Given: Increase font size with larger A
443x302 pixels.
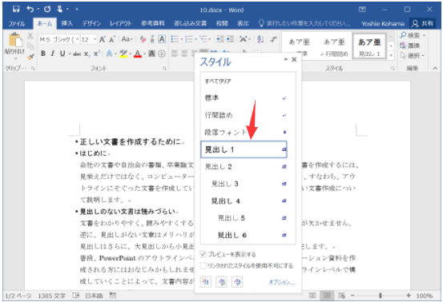Looking at the screenshot, I should click(x=103, y=39).
